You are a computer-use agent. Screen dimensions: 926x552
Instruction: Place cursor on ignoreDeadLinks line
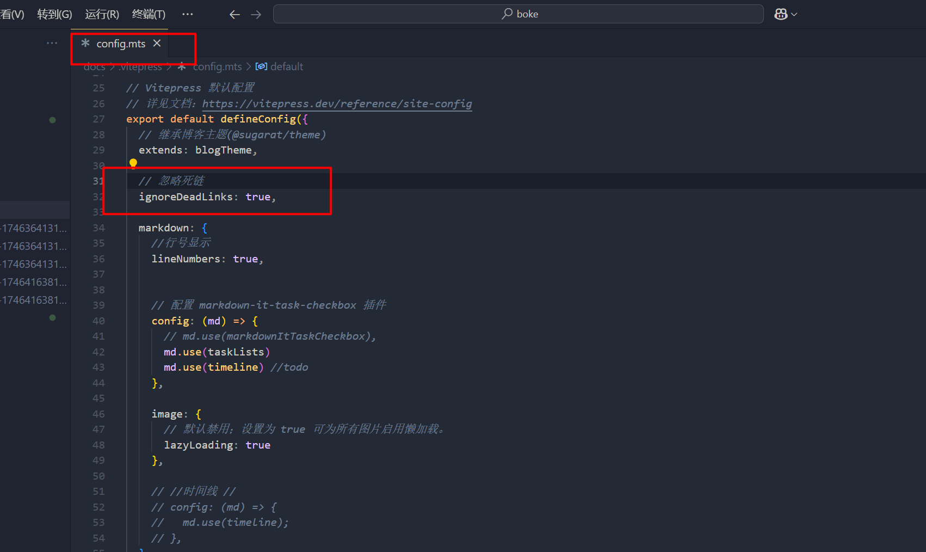click(207, 197)
